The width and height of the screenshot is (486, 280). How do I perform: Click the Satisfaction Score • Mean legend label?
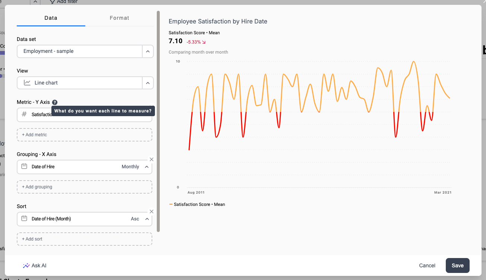[x=199, y=204]
